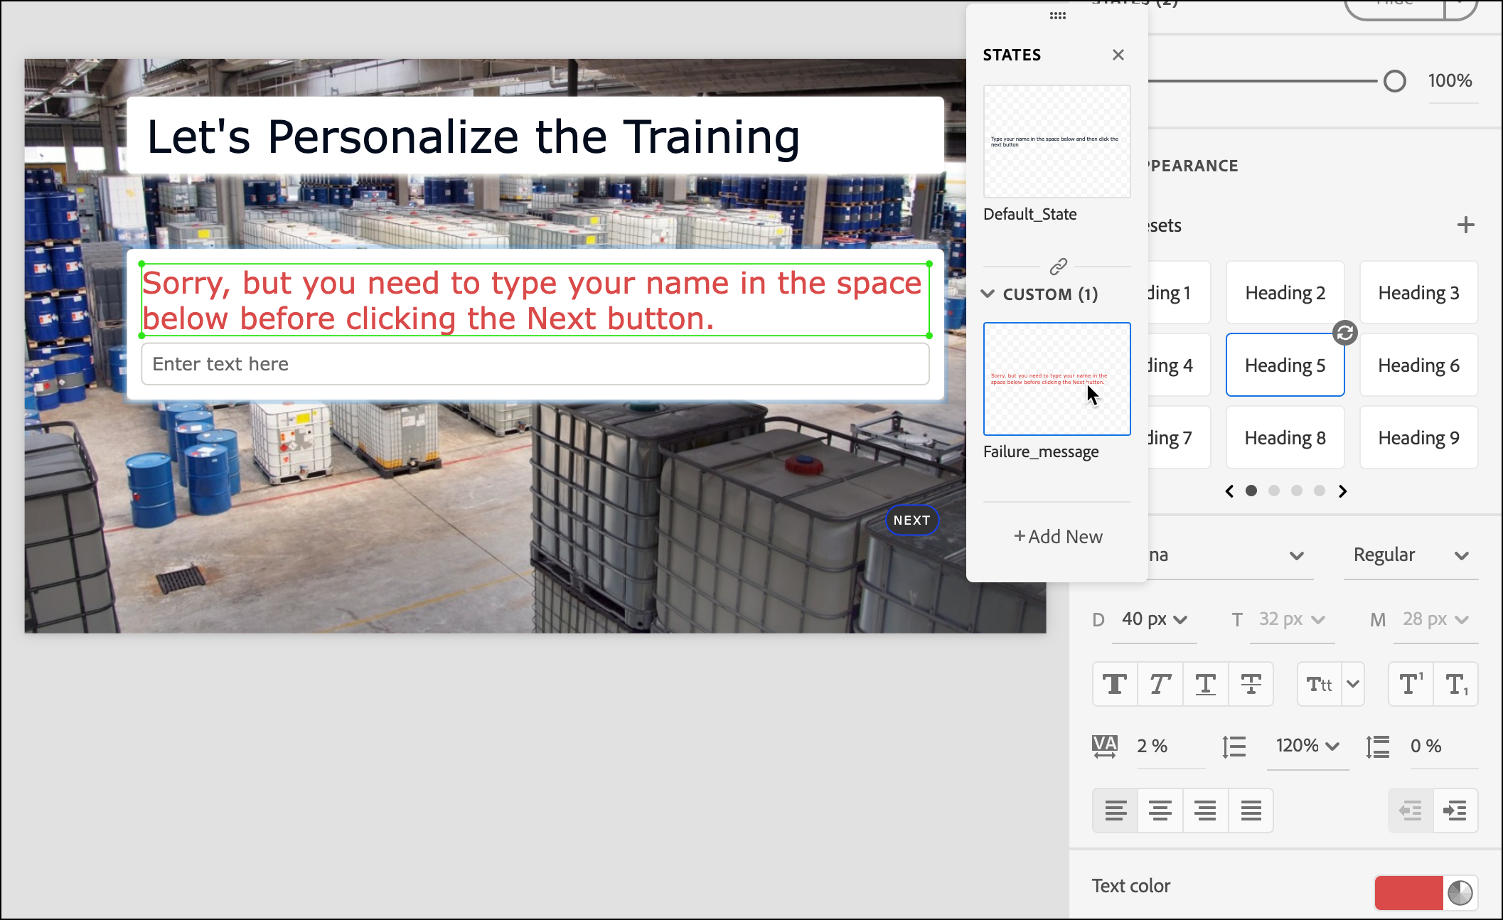Viewport: 1503px width, 920px height.
Task: Collapse the CUSTOM (1) states section
Action: click(x=988, y=294)
